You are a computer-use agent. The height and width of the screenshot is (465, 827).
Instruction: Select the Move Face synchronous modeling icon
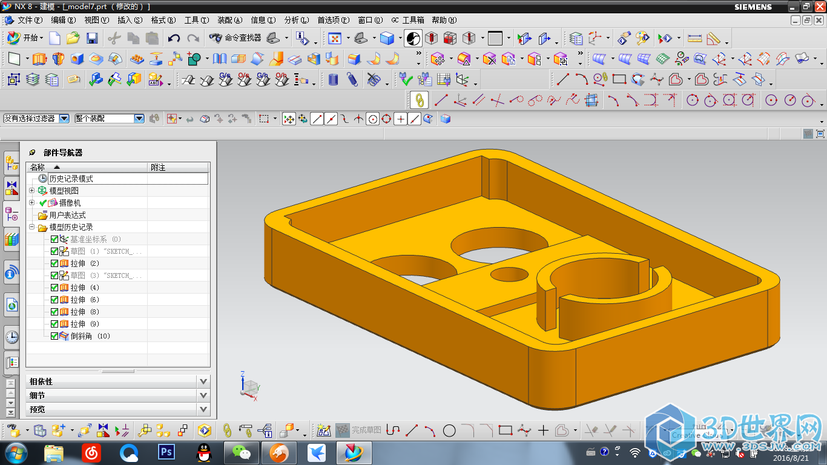pos(438,59)
